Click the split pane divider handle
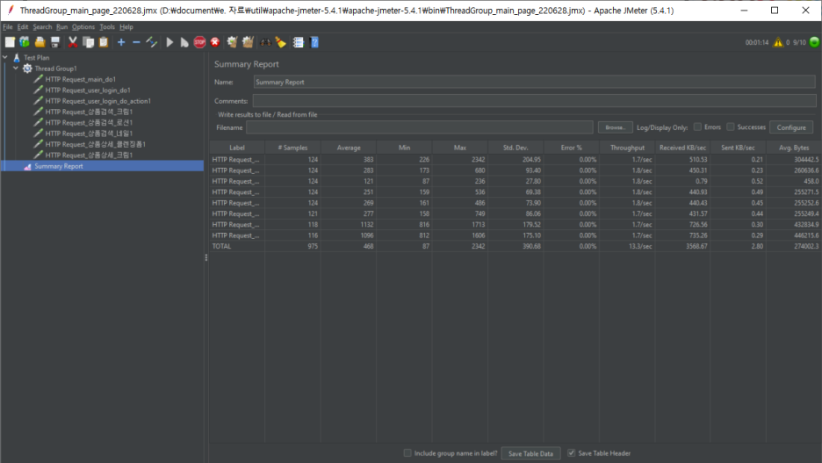This screenshot has width=822, height=463. click(206, 257)
